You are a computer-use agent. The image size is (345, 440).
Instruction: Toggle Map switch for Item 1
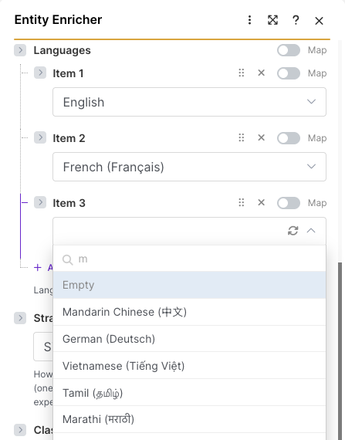pyautogui.click(x=289, y=73)
